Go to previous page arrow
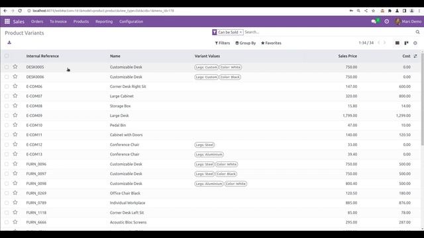This screenshot has width=424, height=238. click(x=378, y=42)
